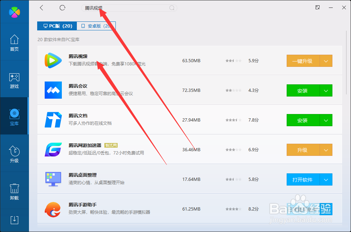The width and height of the screenshot is (351, 232).
Task: Click the 20 款软件来自PC宝库 text
Action: (x=58, y=40)
